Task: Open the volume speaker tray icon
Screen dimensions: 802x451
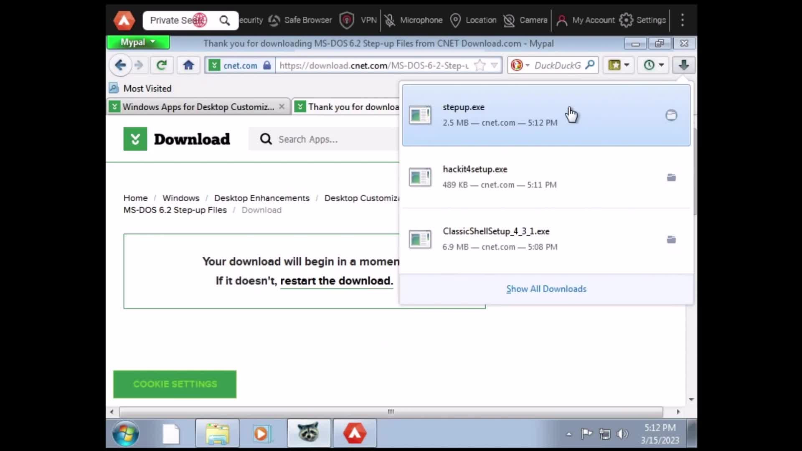Action: (x=622, y=434)
